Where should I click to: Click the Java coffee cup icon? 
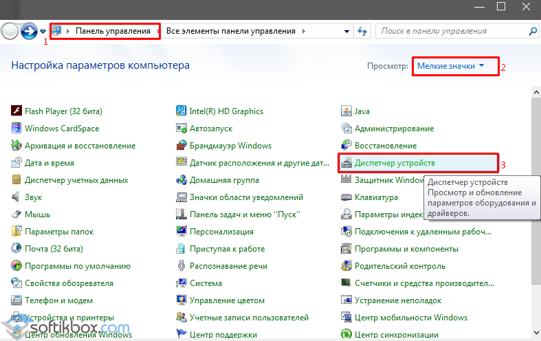(x=346, y=111)
